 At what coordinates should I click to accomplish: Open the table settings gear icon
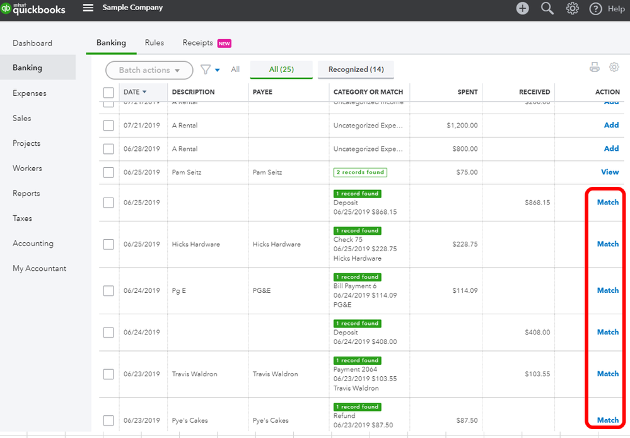click(x=614, y=67)
